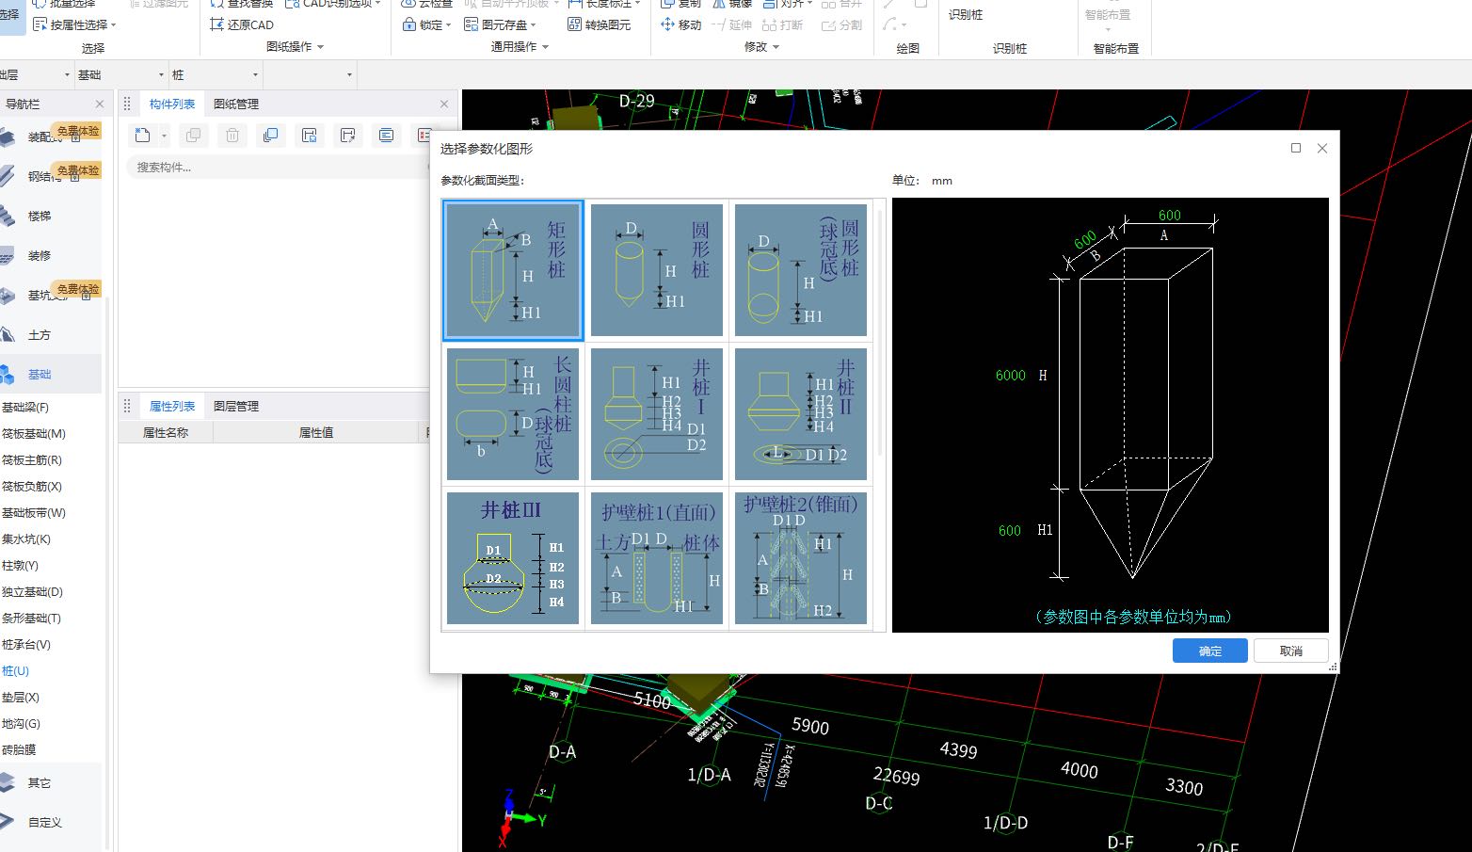The image size is (1472, 852).
Task: Pick the 井桩I parametric shape
Action: (657, 414)
